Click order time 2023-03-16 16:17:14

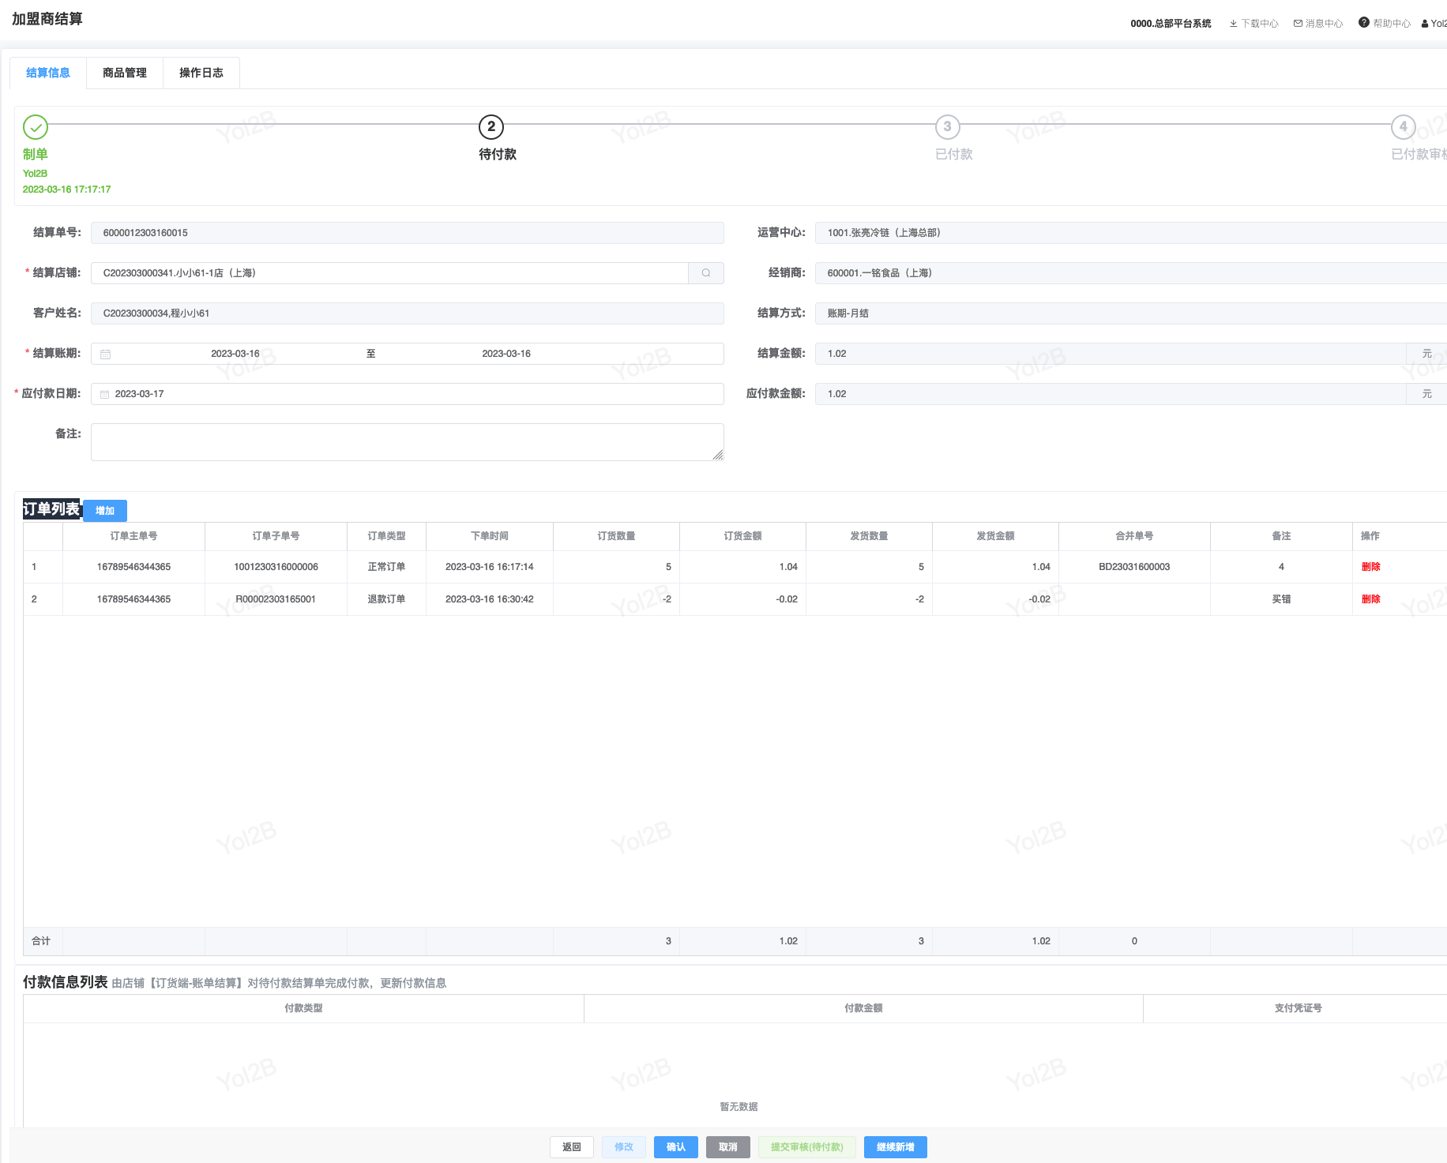tap(490, 567)
